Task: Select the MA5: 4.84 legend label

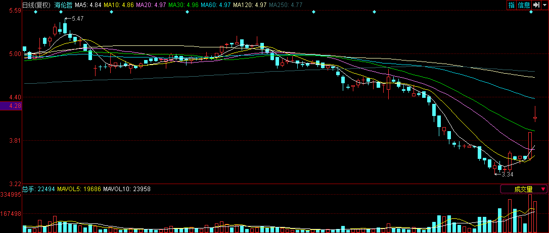Action: pos(88,5)
